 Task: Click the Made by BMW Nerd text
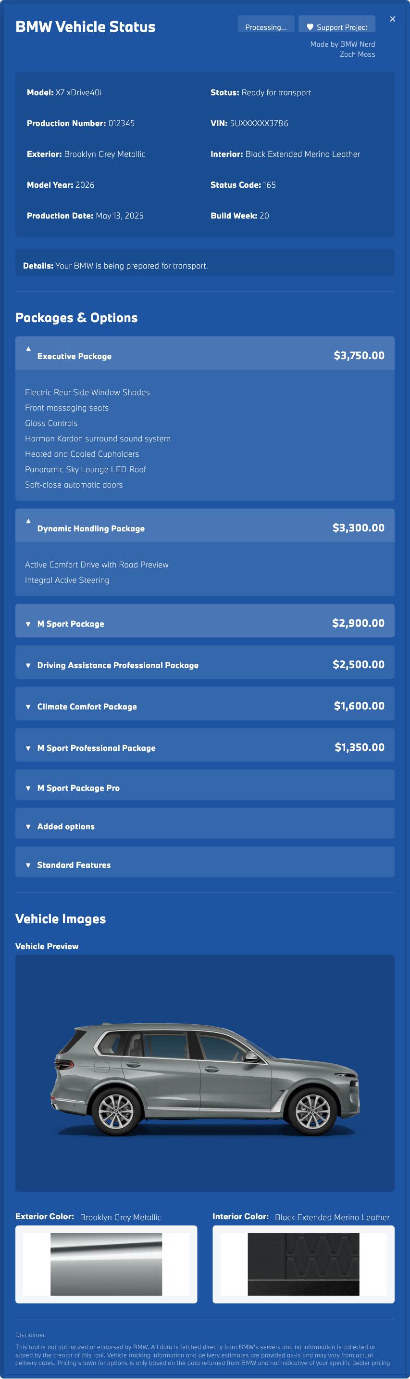click(343, 44)
